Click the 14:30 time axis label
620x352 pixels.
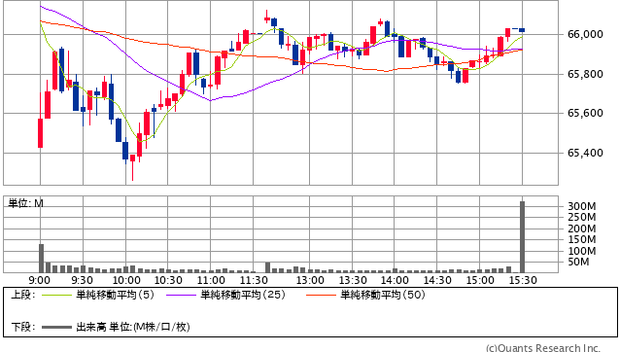tap(437, 280)
